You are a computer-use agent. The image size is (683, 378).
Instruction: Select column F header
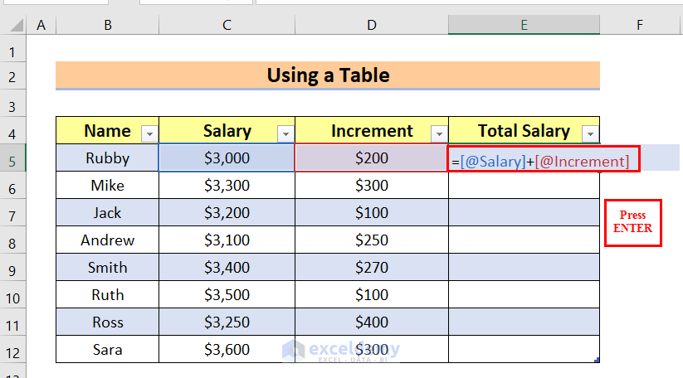pyautogui.click(x=640, y=26)
